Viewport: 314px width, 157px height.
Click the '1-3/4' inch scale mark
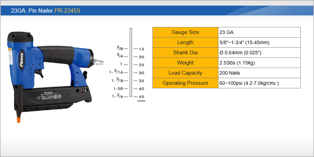117,96
